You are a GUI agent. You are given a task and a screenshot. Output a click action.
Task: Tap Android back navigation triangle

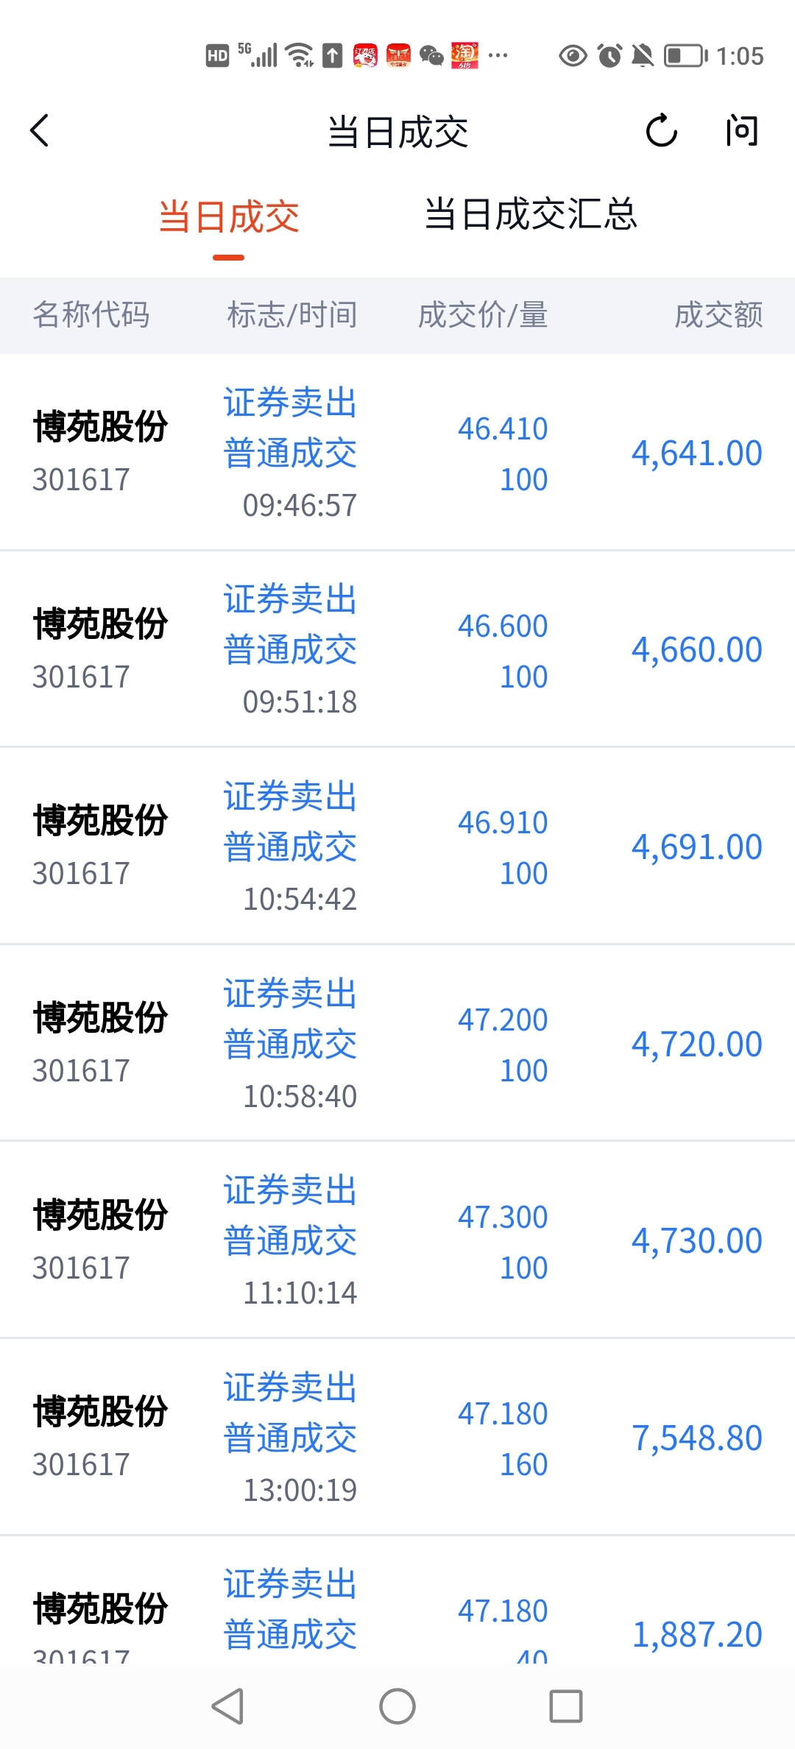(x=227, y=1706)
